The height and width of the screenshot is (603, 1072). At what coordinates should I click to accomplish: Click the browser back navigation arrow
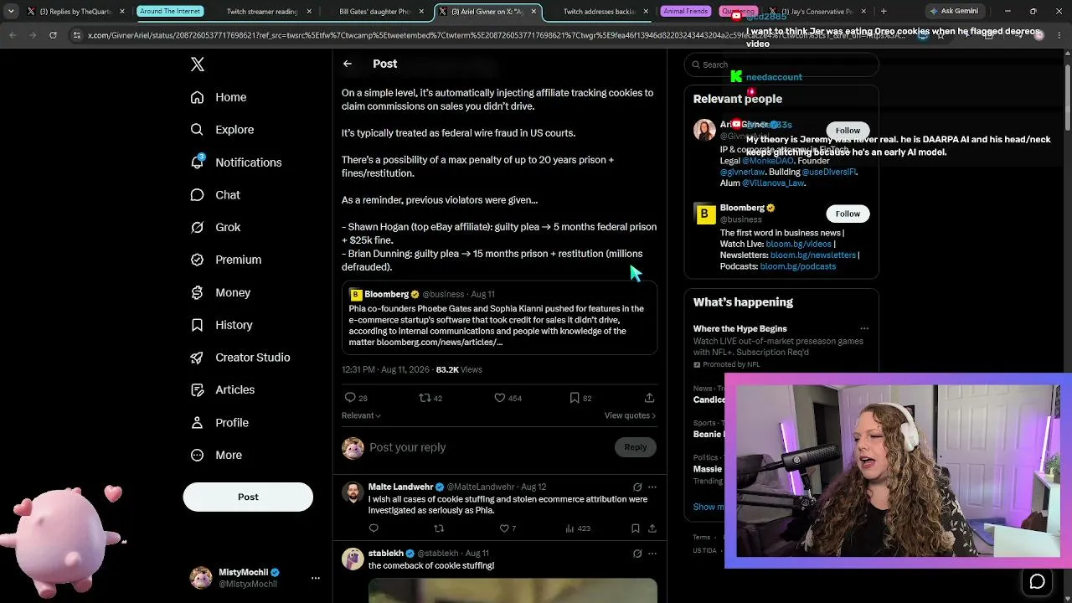12,35
